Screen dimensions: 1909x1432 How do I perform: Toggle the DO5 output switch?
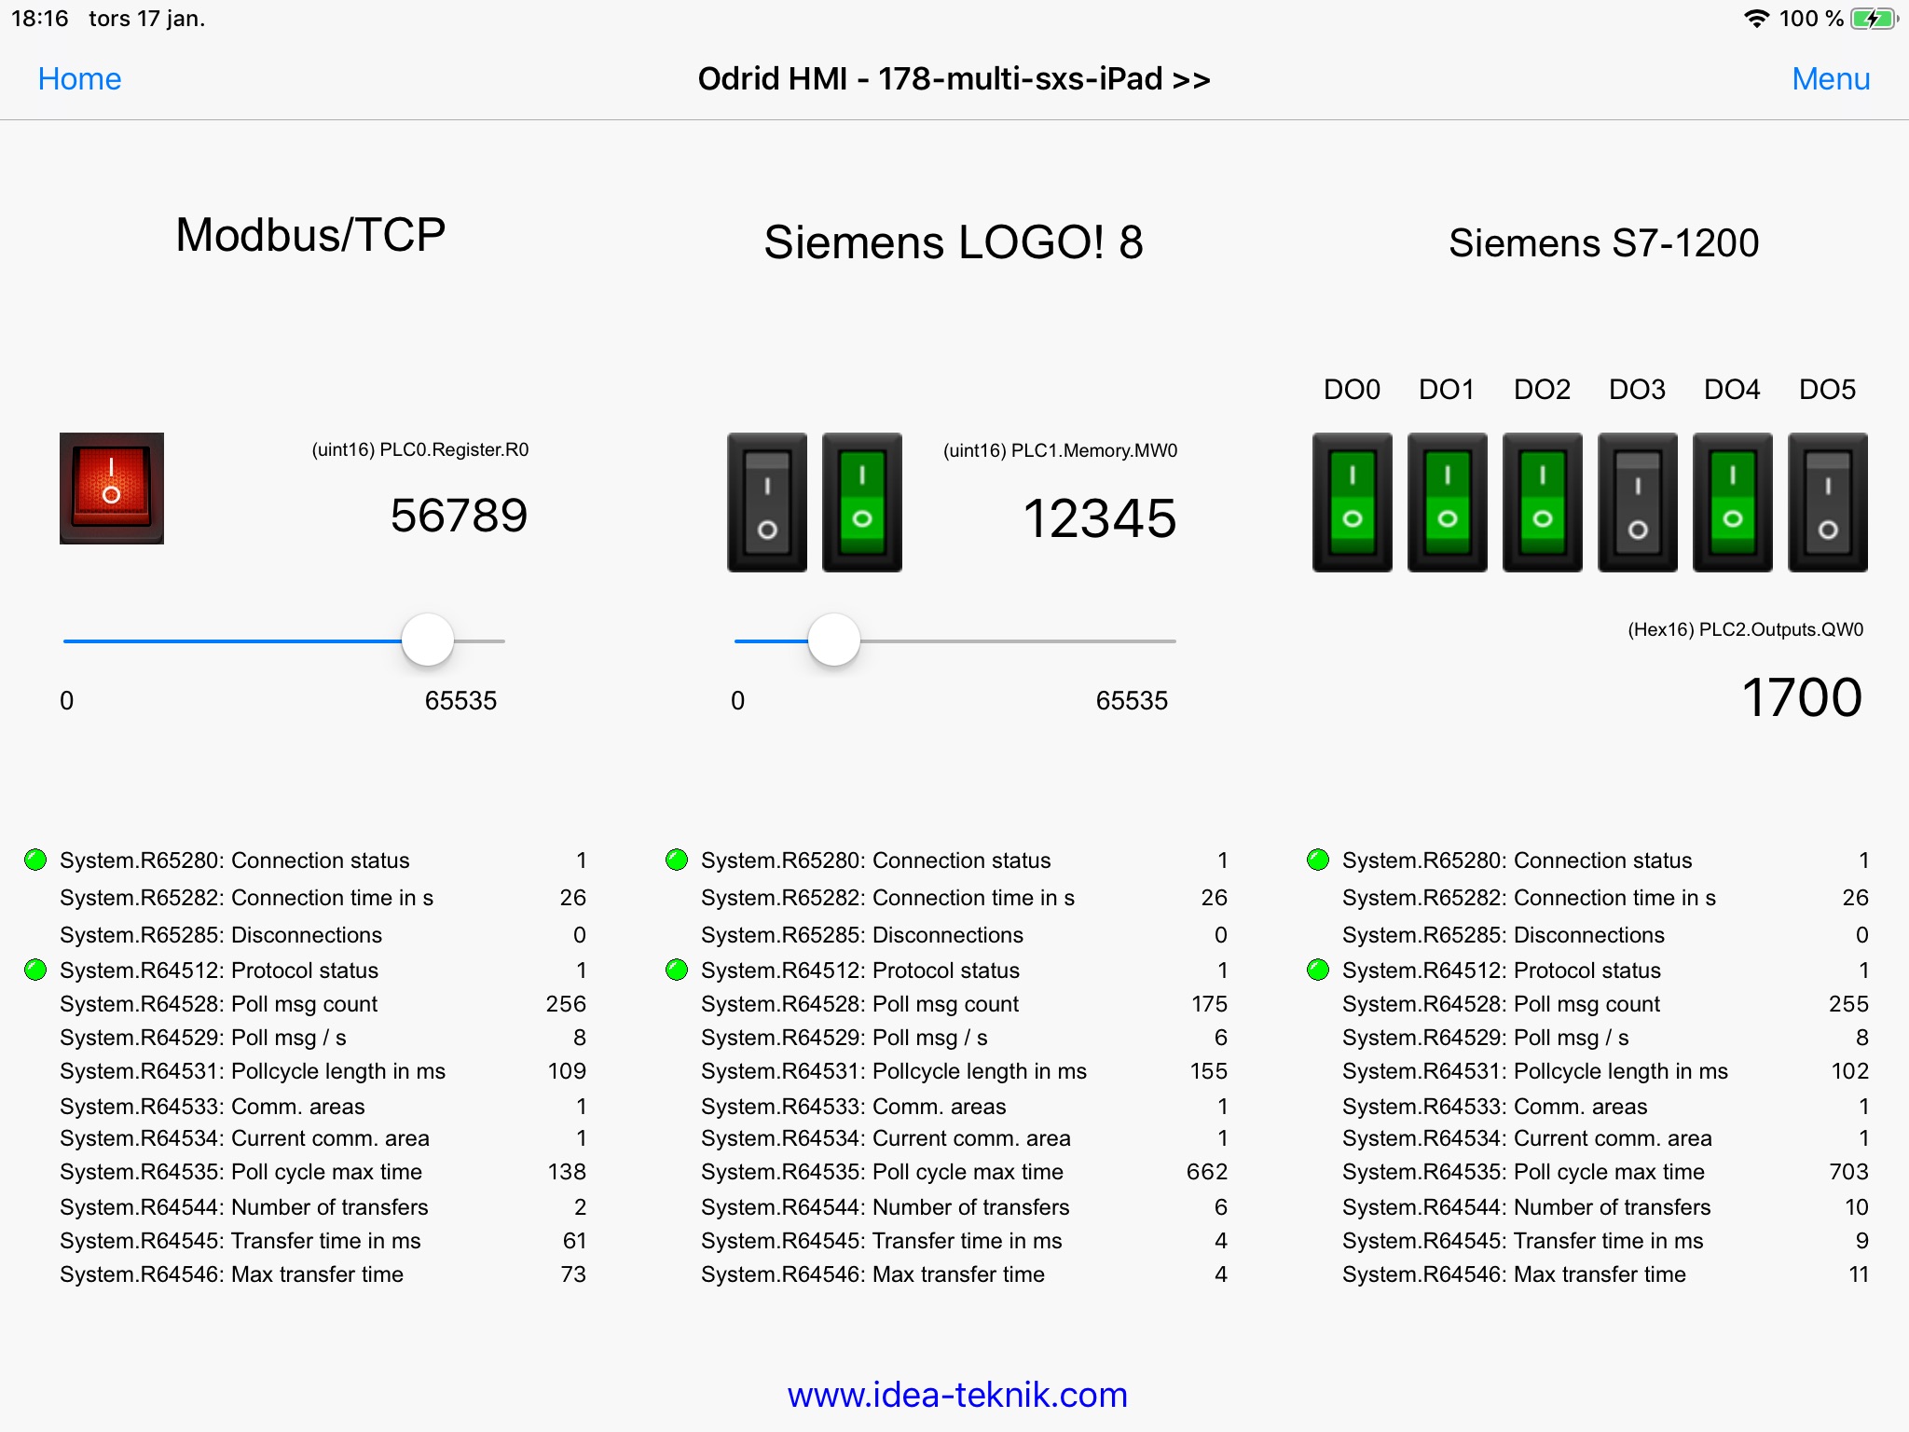click(1828, 503)
